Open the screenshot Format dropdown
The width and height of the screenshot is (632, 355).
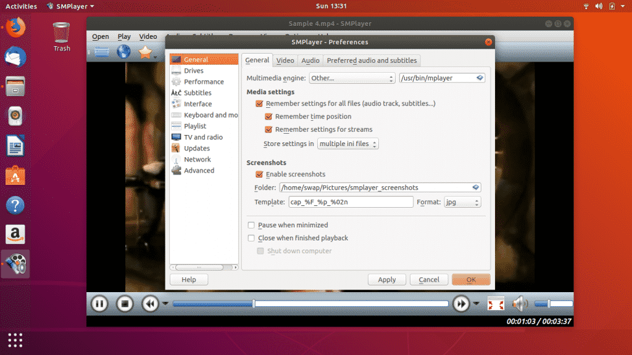(462, 202)
